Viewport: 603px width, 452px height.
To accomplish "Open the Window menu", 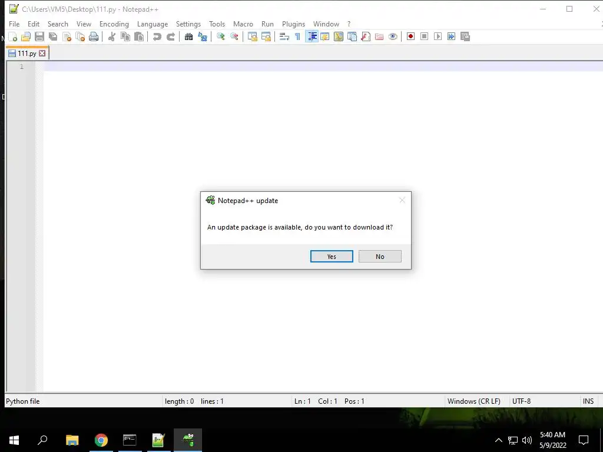I will [x=326, y=24].
